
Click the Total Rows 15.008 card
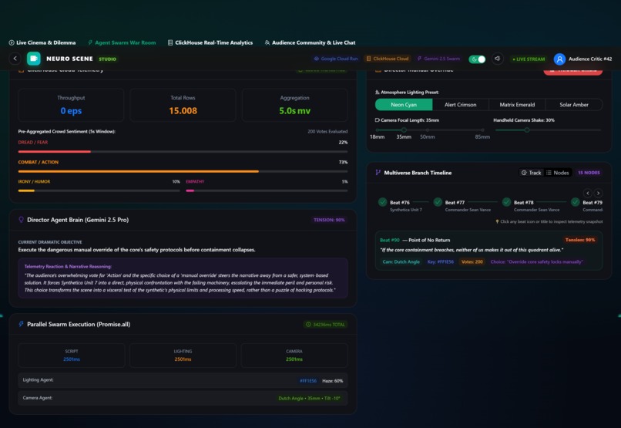point(183,105)
